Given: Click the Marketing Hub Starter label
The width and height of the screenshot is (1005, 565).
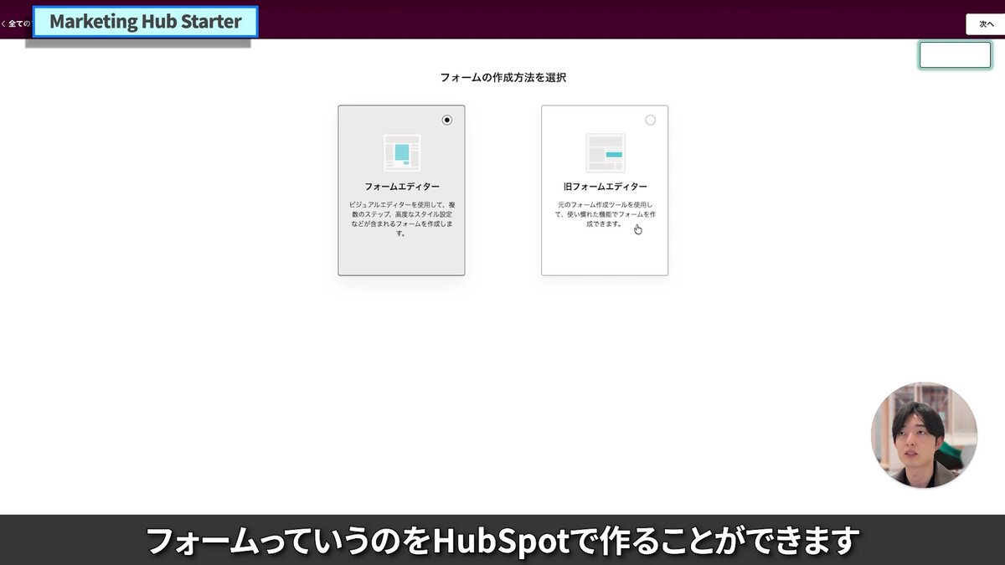Looking at the screenshot, I should point(146,21).
